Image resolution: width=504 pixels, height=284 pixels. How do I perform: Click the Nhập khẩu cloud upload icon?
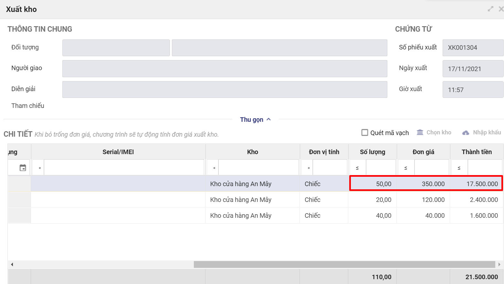466,133
